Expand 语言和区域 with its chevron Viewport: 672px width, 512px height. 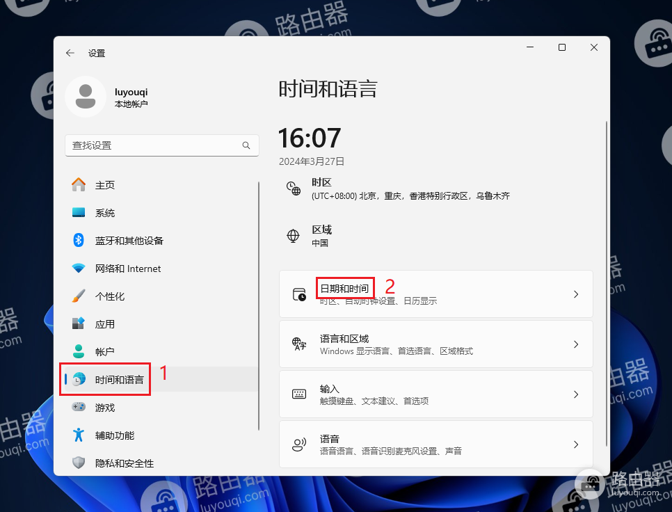pyautogui.click(x=576, y=344)
